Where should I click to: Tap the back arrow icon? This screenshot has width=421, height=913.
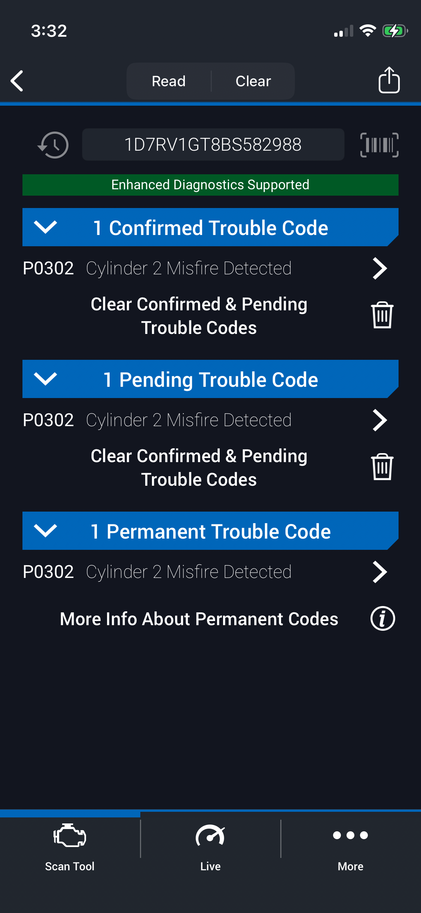[17, 81]
